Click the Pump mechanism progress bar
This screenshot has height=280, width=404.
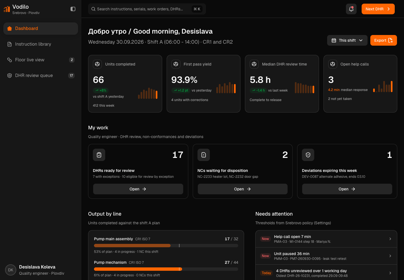pos(166,269)
